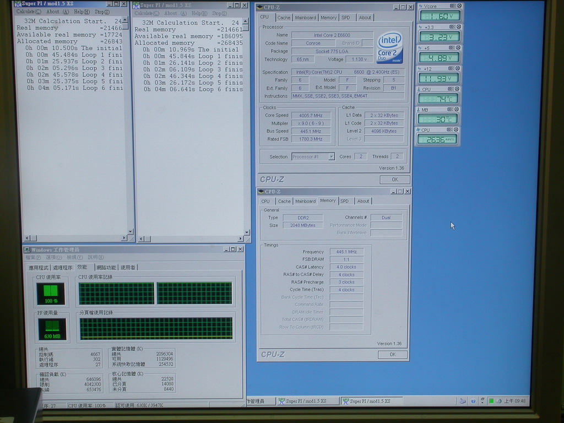This screenshot has width=564, height=423.
Task: Click taskbar clock showing 09:48
Action: tap(515, 401)
